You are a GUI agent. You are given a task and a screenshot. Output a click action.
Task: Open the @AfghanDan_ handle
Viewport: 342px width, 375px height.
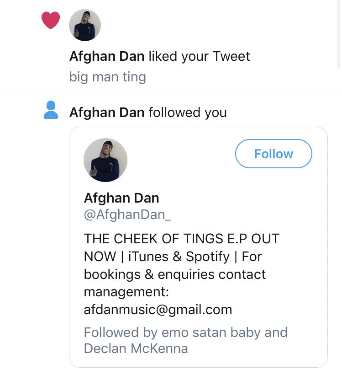click(x=127, y=214)
